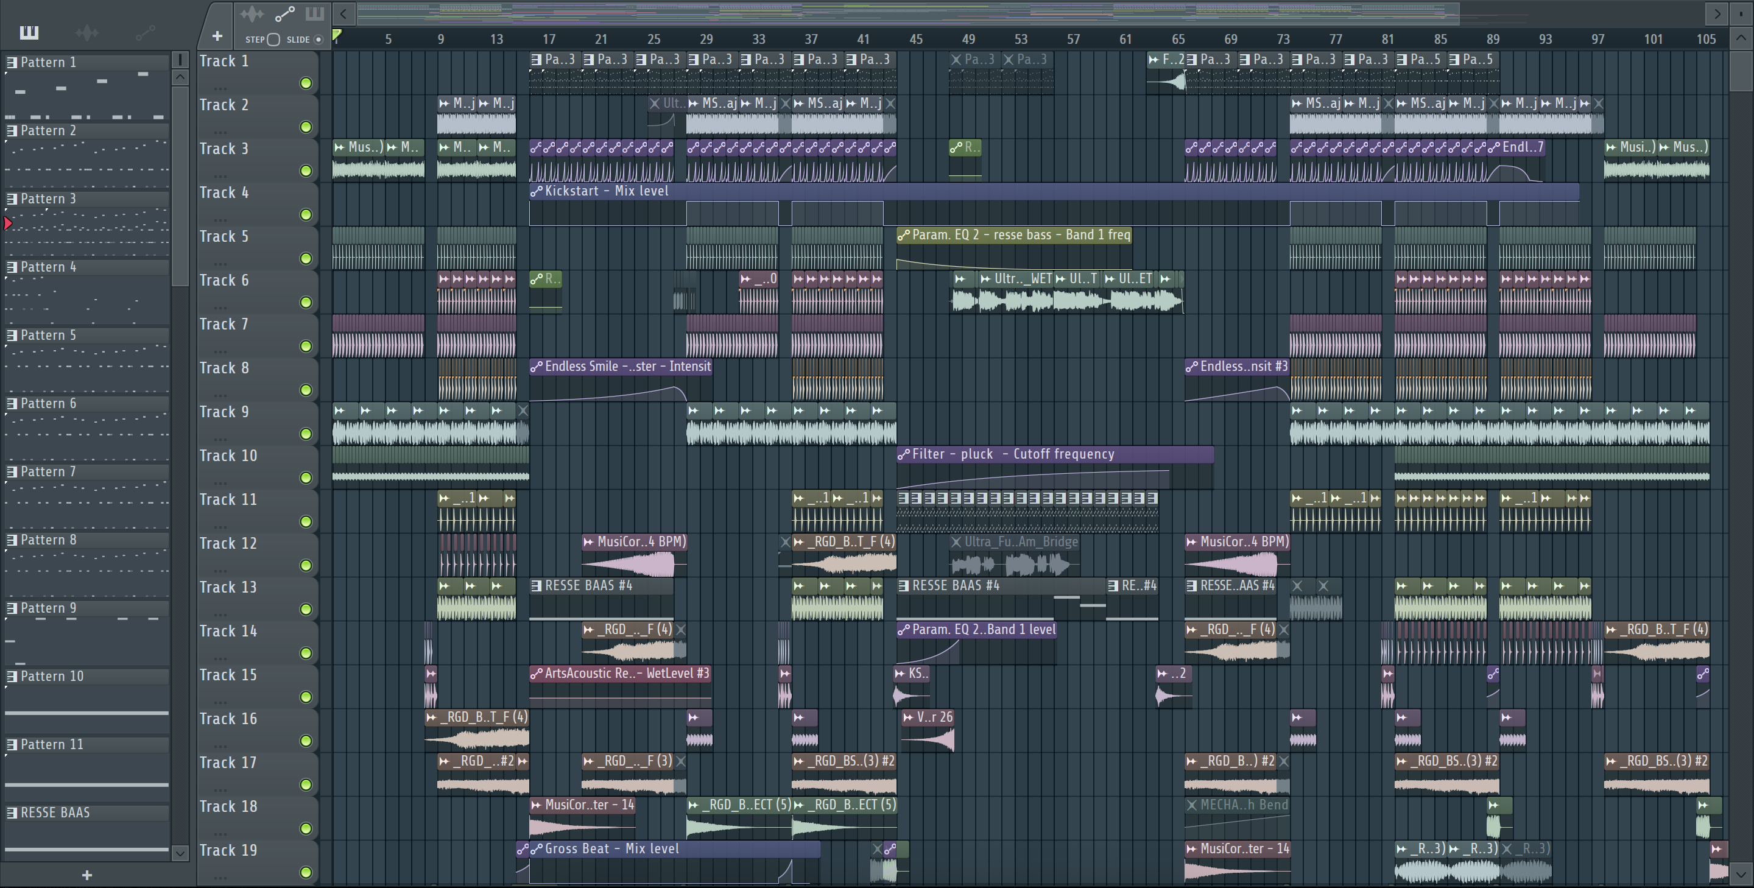Add a new pattern at picker bottom

(x=86, y=875)
